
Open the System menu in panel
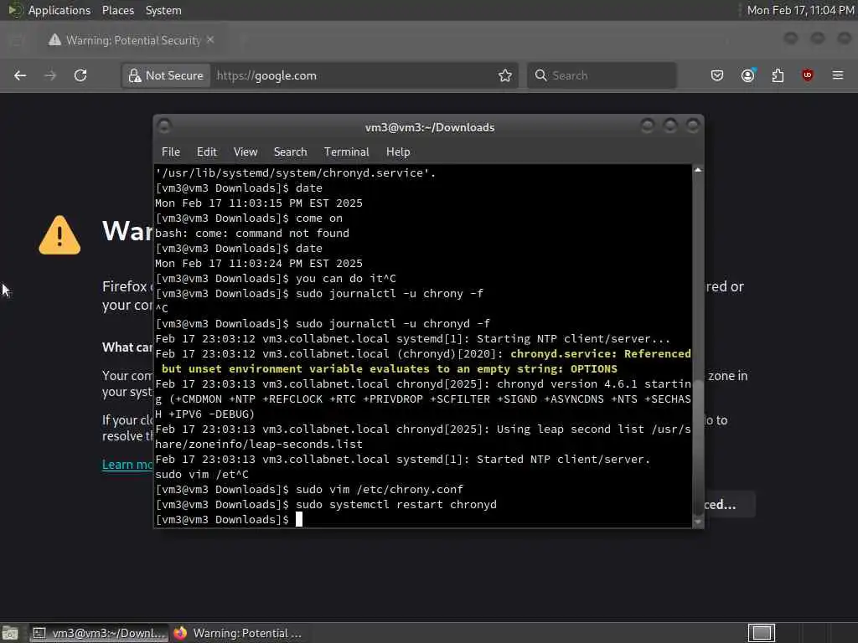[163, 10]
